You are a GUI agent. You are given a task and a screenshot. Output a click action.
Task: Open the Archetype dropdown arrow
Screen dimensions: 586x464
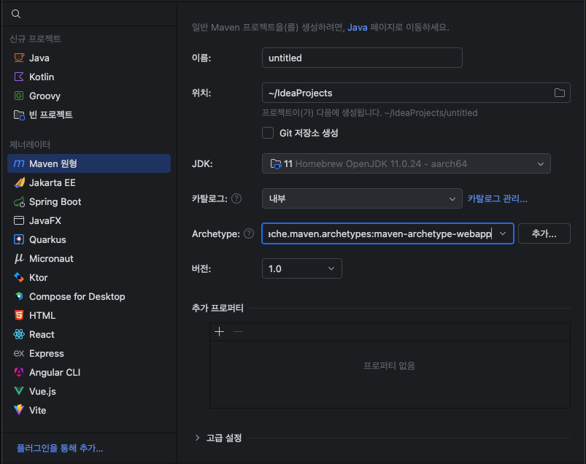tap(503, 233)
